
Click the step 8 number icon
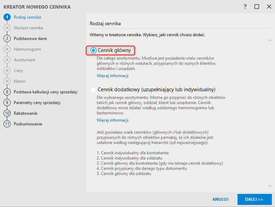pos(7,92)
